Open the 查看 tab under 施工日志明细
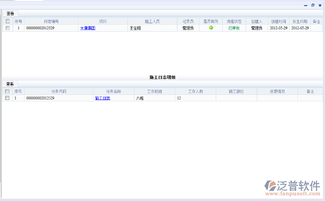Viewport: 325px width, 201px height. 10,84
